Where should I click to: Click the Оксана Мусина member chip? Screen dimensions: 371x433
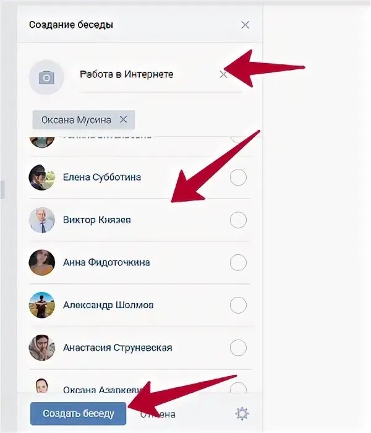pos(83,120)
